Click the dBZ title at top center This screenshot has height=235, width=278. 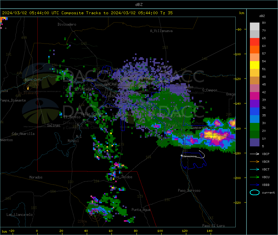[139, 5]
